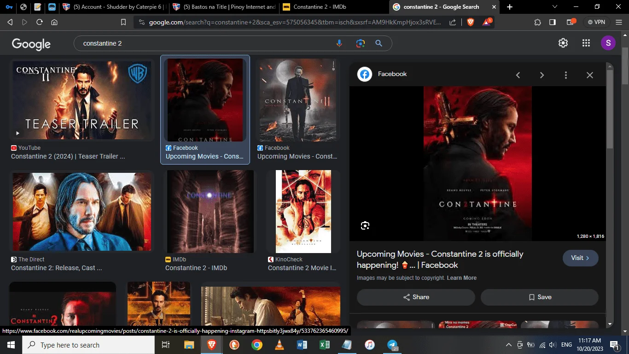This screenshot has width=629, height=354.
Task: Click the Facebook source in the preview header
Action: click(392, 74)
